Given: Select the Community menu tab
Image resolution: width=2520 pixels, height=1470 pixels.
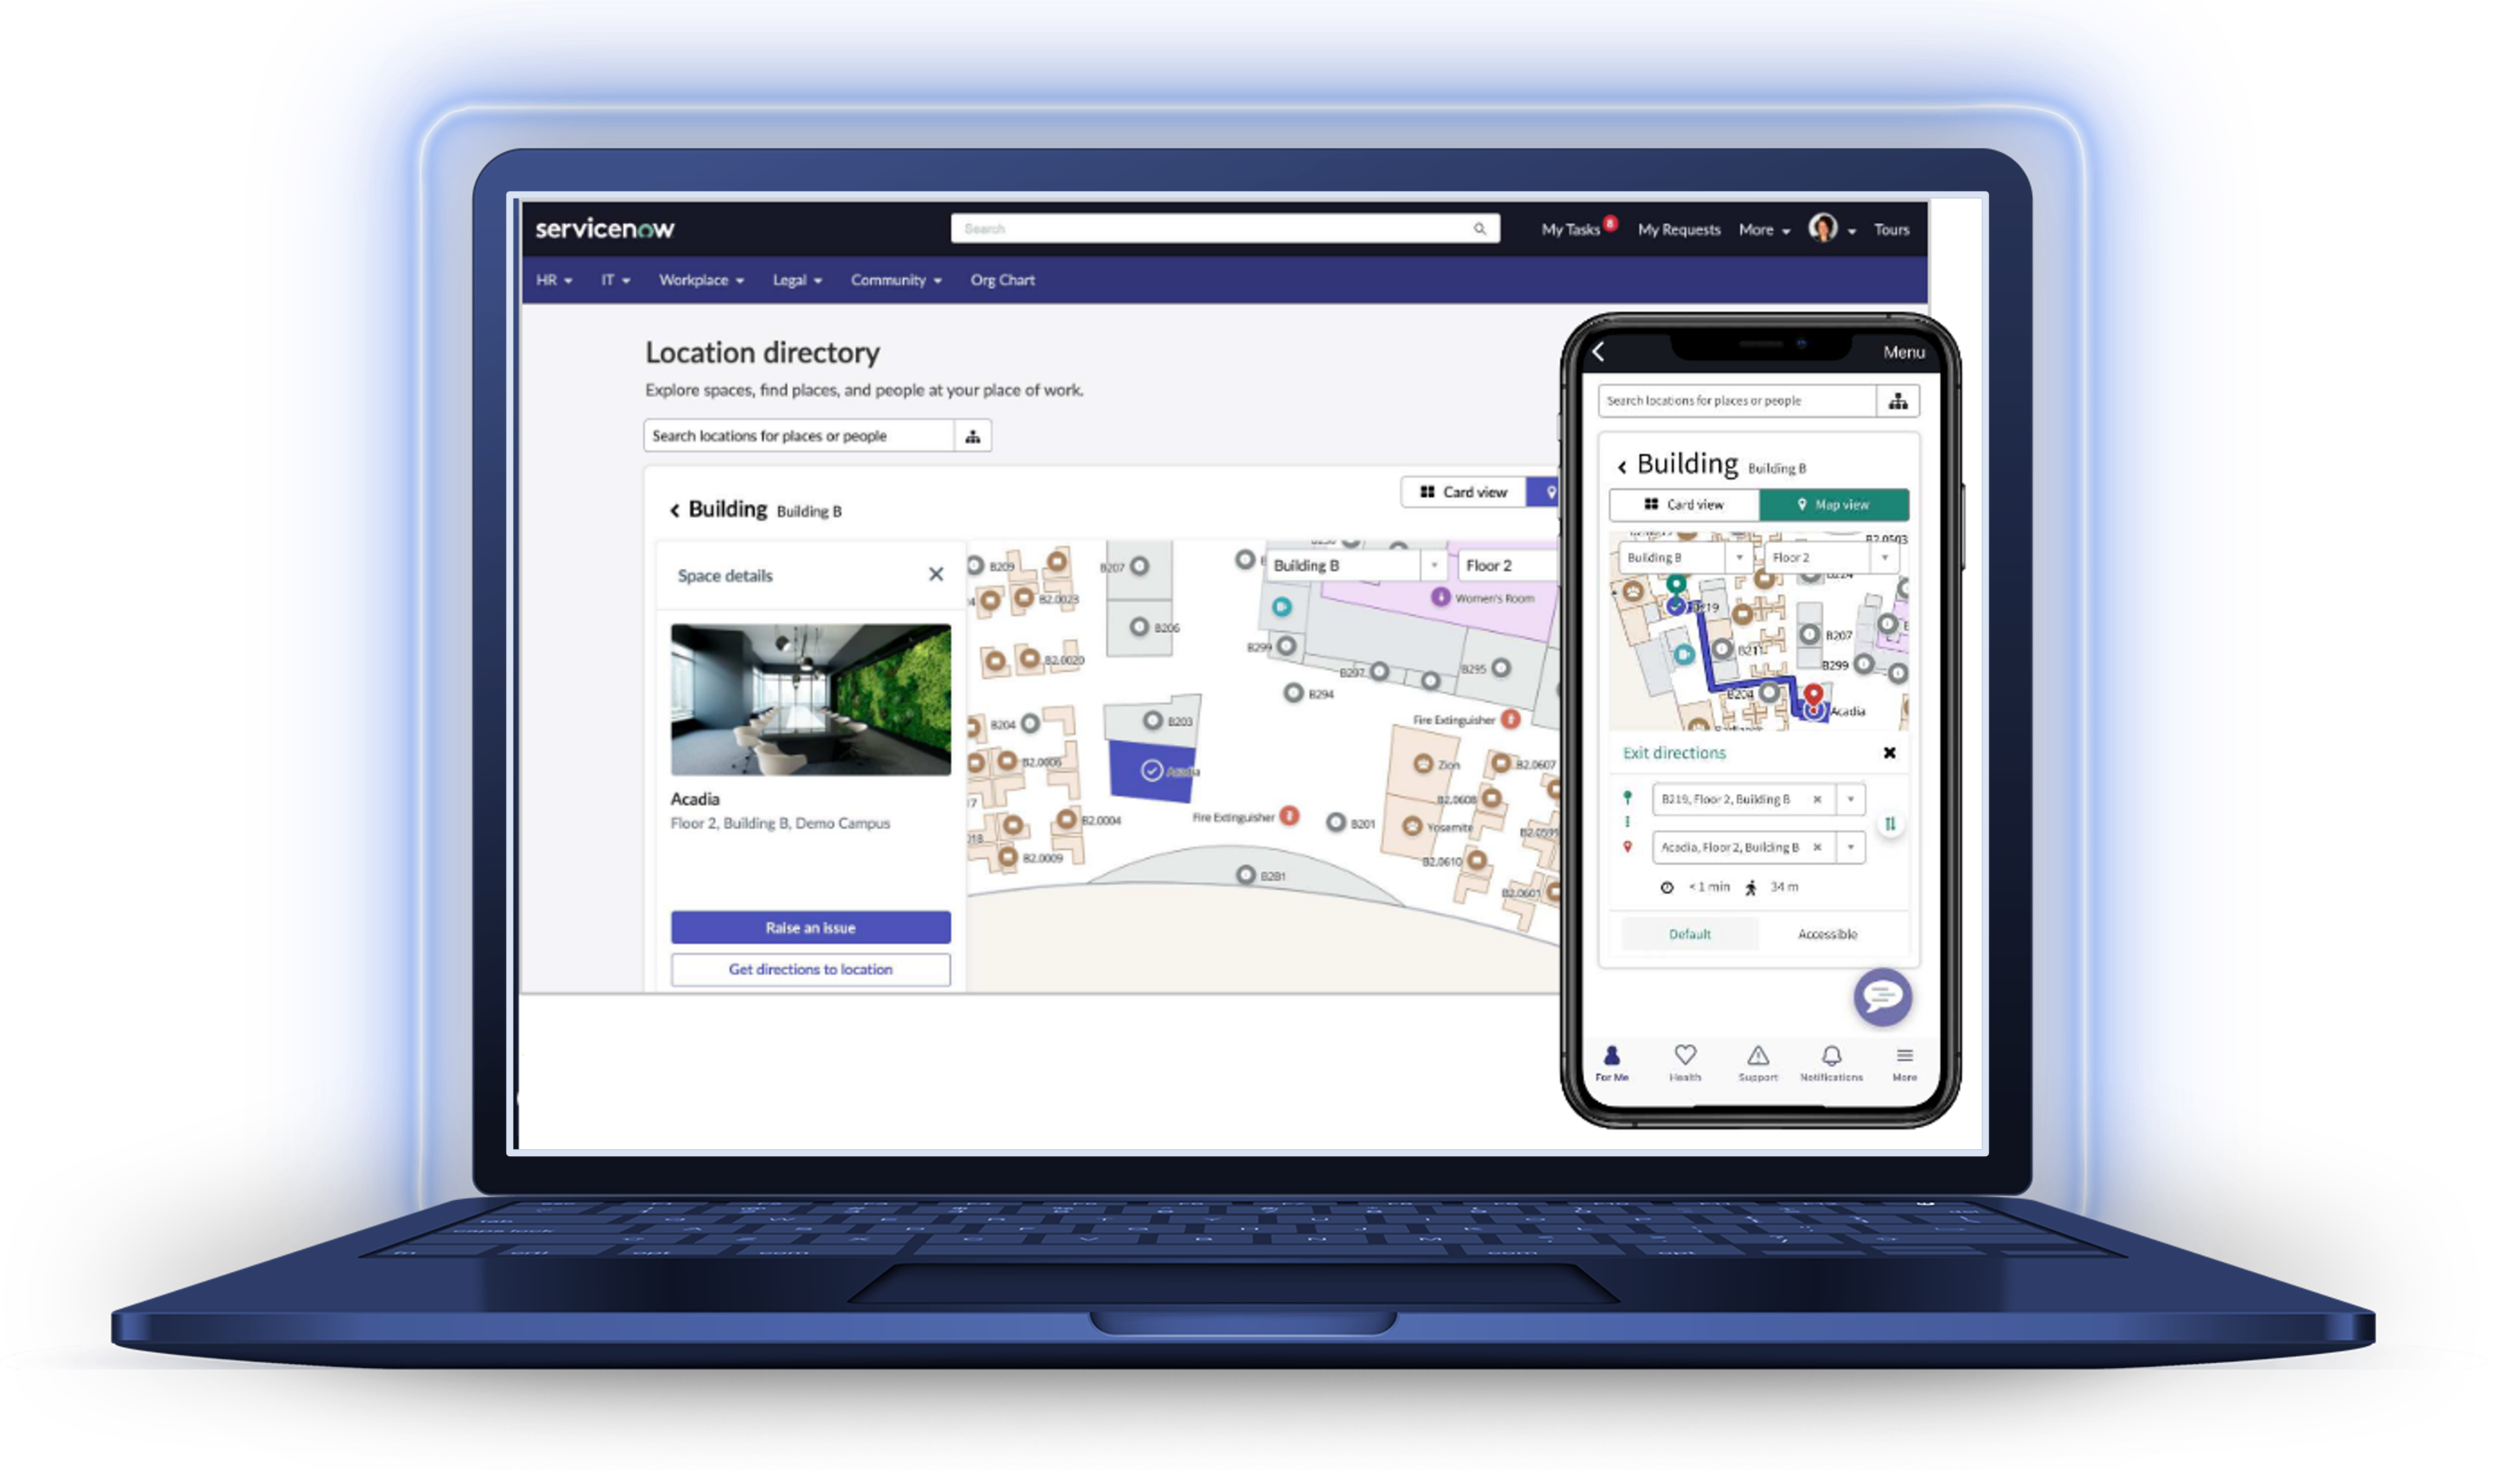Looking at the screenshot, I should pos(894,280).
